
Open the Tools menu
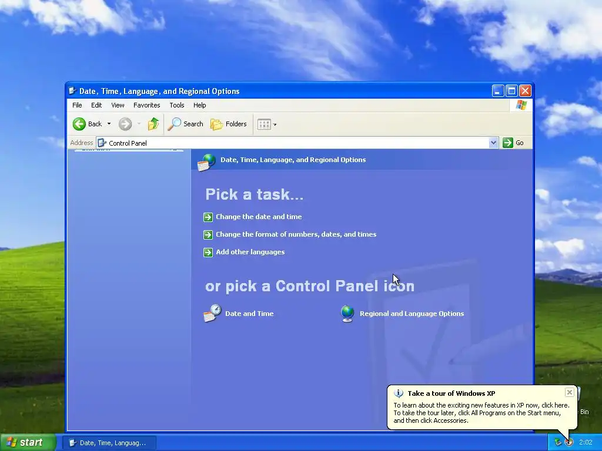[176, 105]
